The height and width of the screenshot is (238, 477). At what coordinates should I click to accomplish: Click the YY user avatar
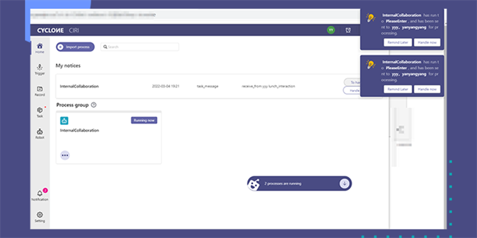(331, 30)
